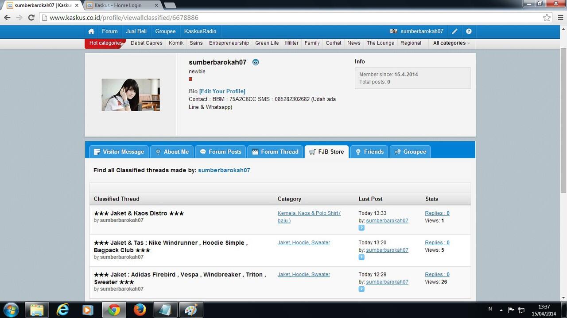Open Debat Capres category
Screen dimensions: 567x318
147,43
